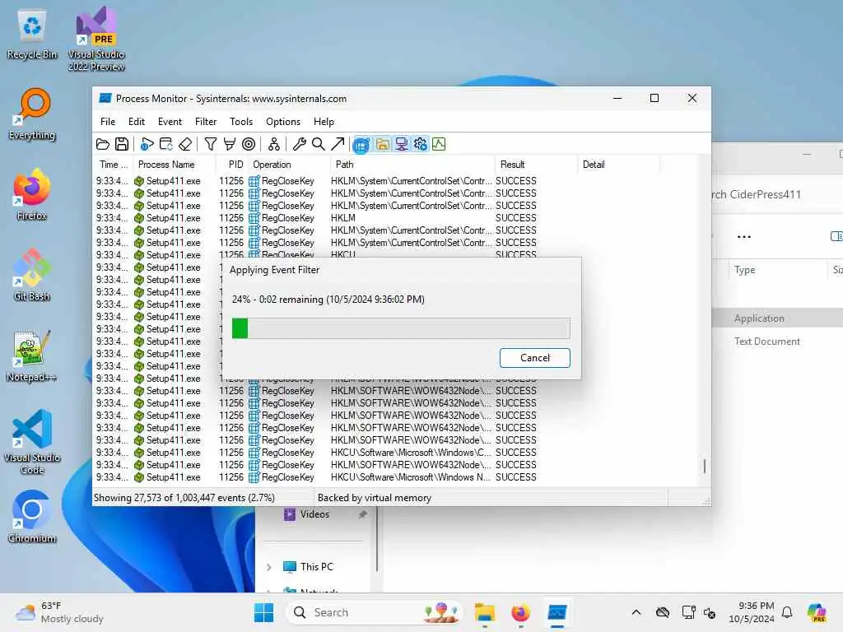The height and width of the screenshot is (632, 843).
Task: Click the Process Name column header
Action: click(x=174, y=165)
